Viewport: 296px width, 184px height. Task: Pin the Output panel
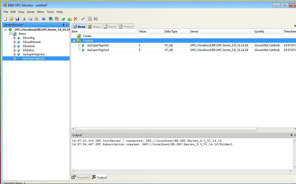[x=291, y=135]
